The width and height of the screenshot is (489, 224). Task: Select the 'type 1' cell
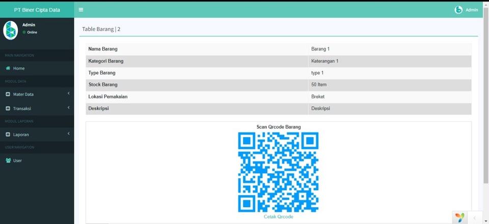coord(390,73)
